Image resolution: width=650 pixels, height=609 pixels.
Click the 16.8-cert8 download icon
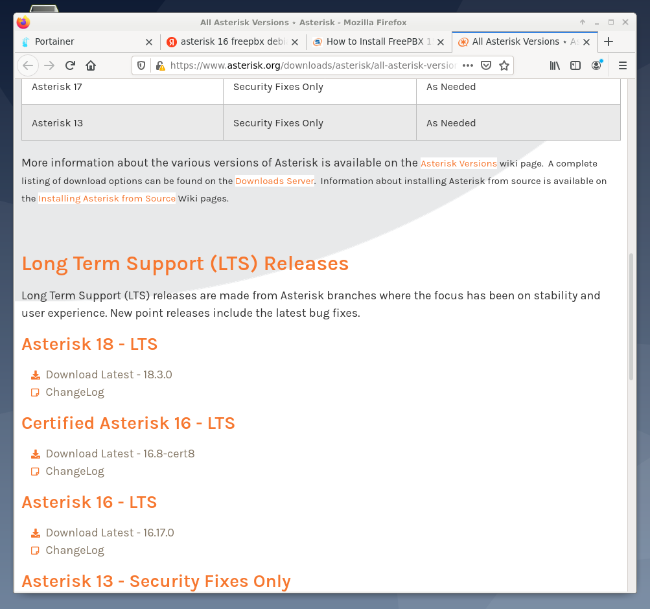(x=36, y=454)
